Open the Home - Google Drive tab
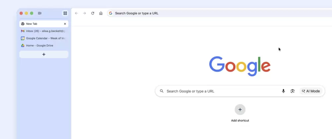 [40, 46]
